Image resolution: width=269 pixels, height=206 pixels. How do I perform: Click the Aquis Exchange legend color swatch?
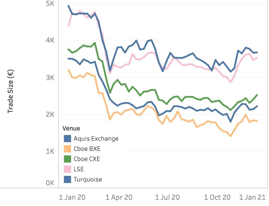[x=67, y=138]
